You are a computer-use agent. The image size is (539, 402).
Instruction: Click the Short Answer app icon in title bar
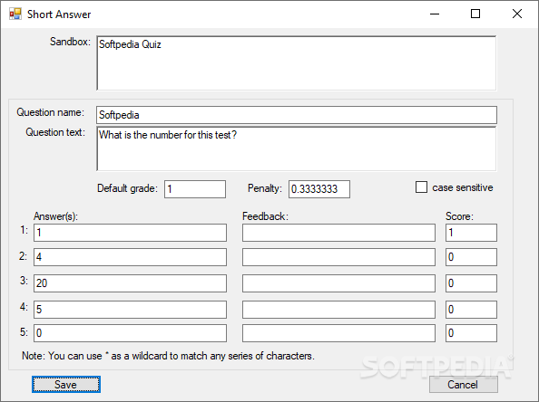[x=15, y=14]
